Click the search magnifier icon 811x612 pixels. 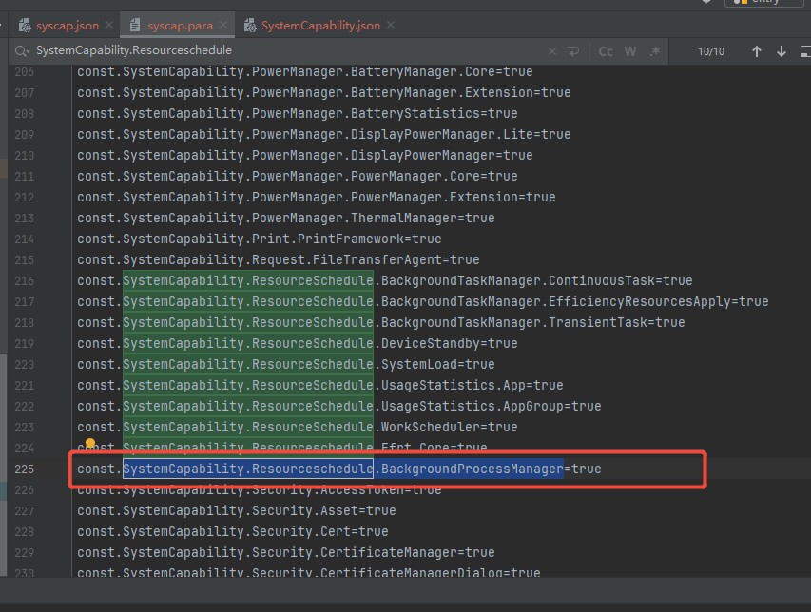click(22, 51)
